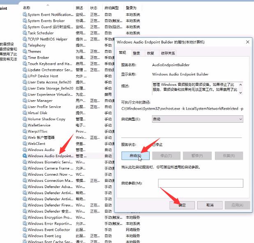The width and height of the screenshot is (254, 243).
Task: Click gear icon beside Windows Event Log
Action: [x=25, y=236]
